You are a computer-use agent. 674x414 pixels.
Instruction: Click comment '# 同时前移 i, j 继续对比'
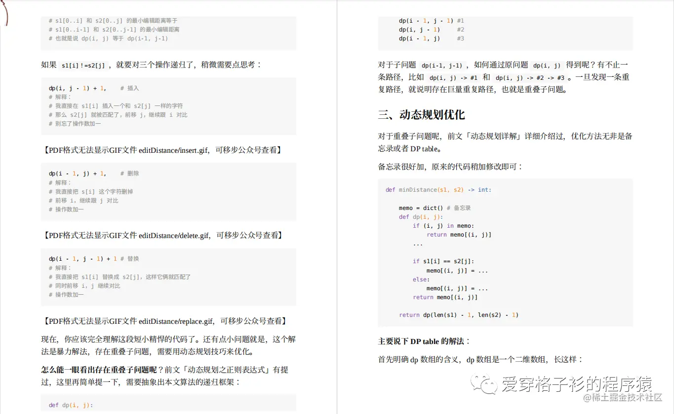(84, 286)
